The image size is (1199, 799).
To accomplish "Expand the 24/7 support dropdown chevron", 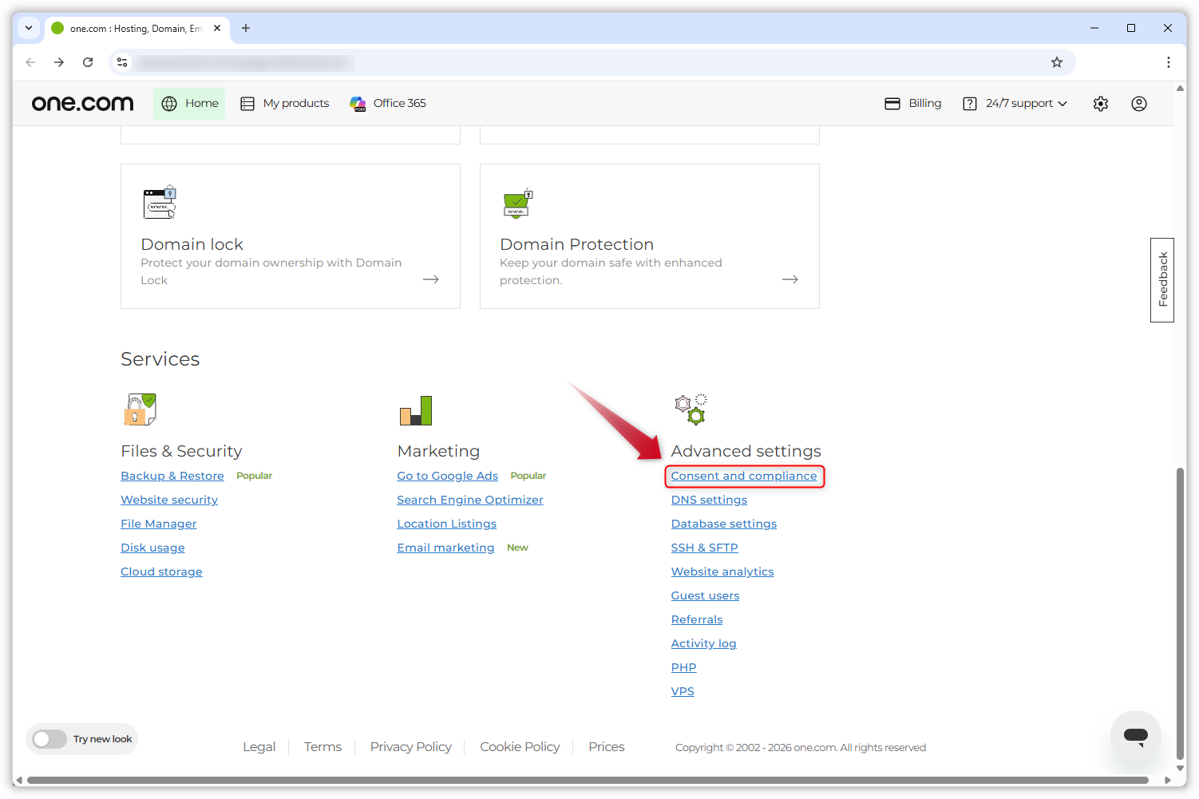I will pos(1063,103).
